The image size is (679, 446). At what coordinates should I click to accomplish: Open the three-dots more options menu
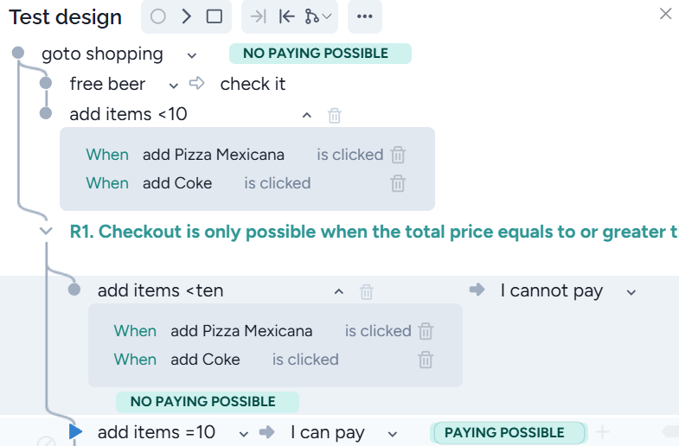(364, 16)
